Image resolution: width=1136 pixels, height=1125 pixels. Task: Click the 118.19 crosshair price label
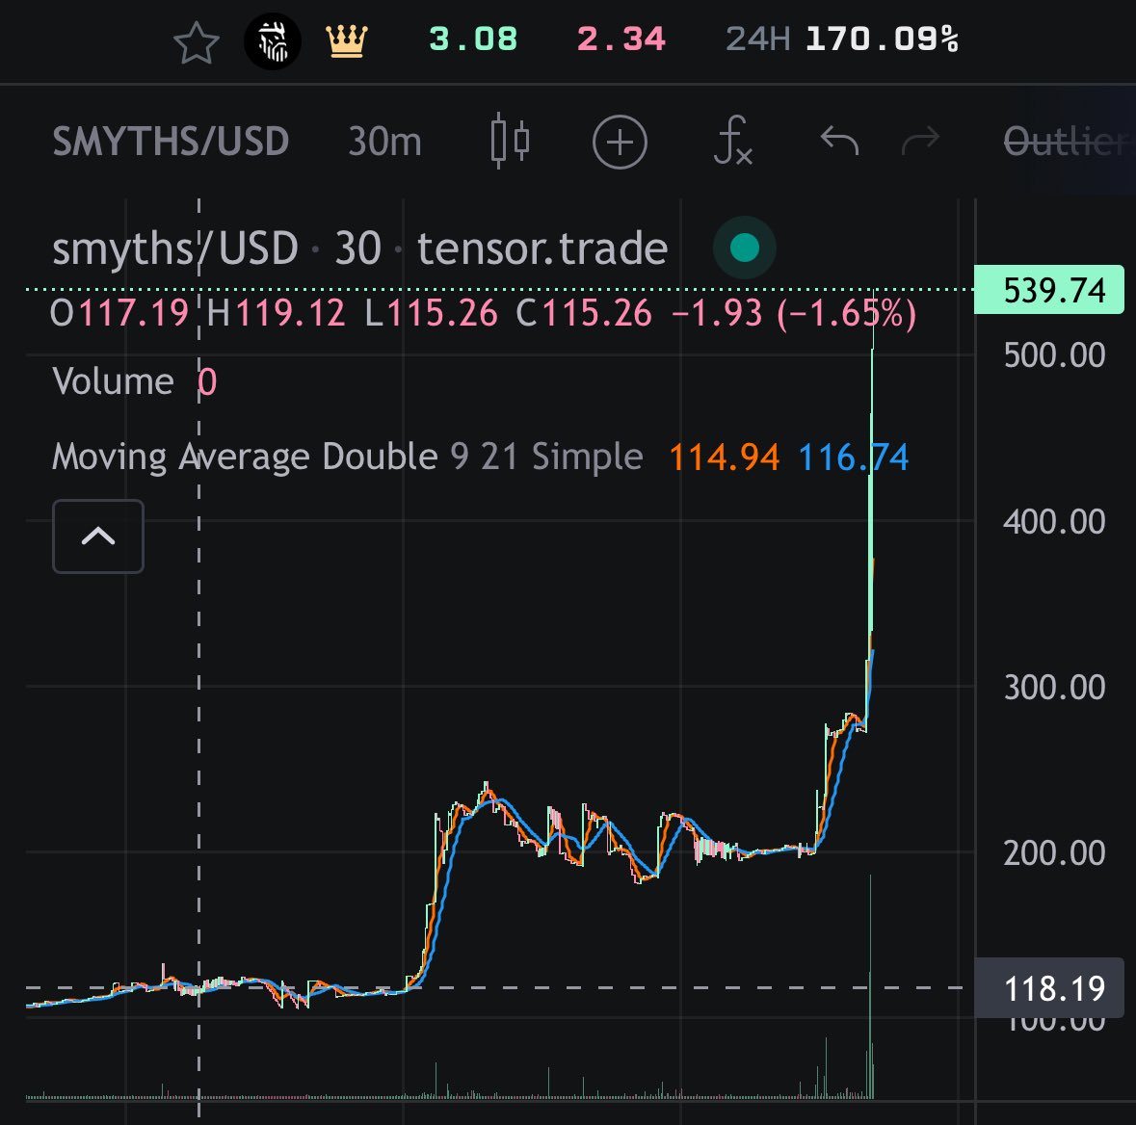click(1050, 987)
